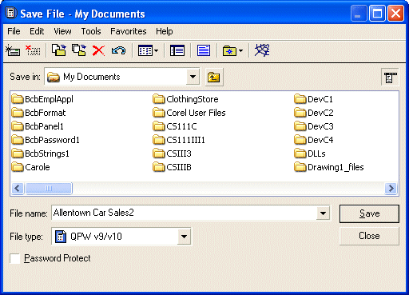
Task: Close the Save File window
Action: [395, 14]
